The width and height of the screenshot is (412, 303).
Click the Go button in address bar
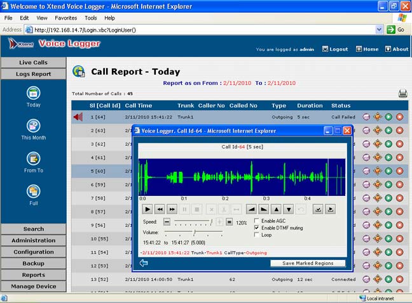click(x=395, y=30)
